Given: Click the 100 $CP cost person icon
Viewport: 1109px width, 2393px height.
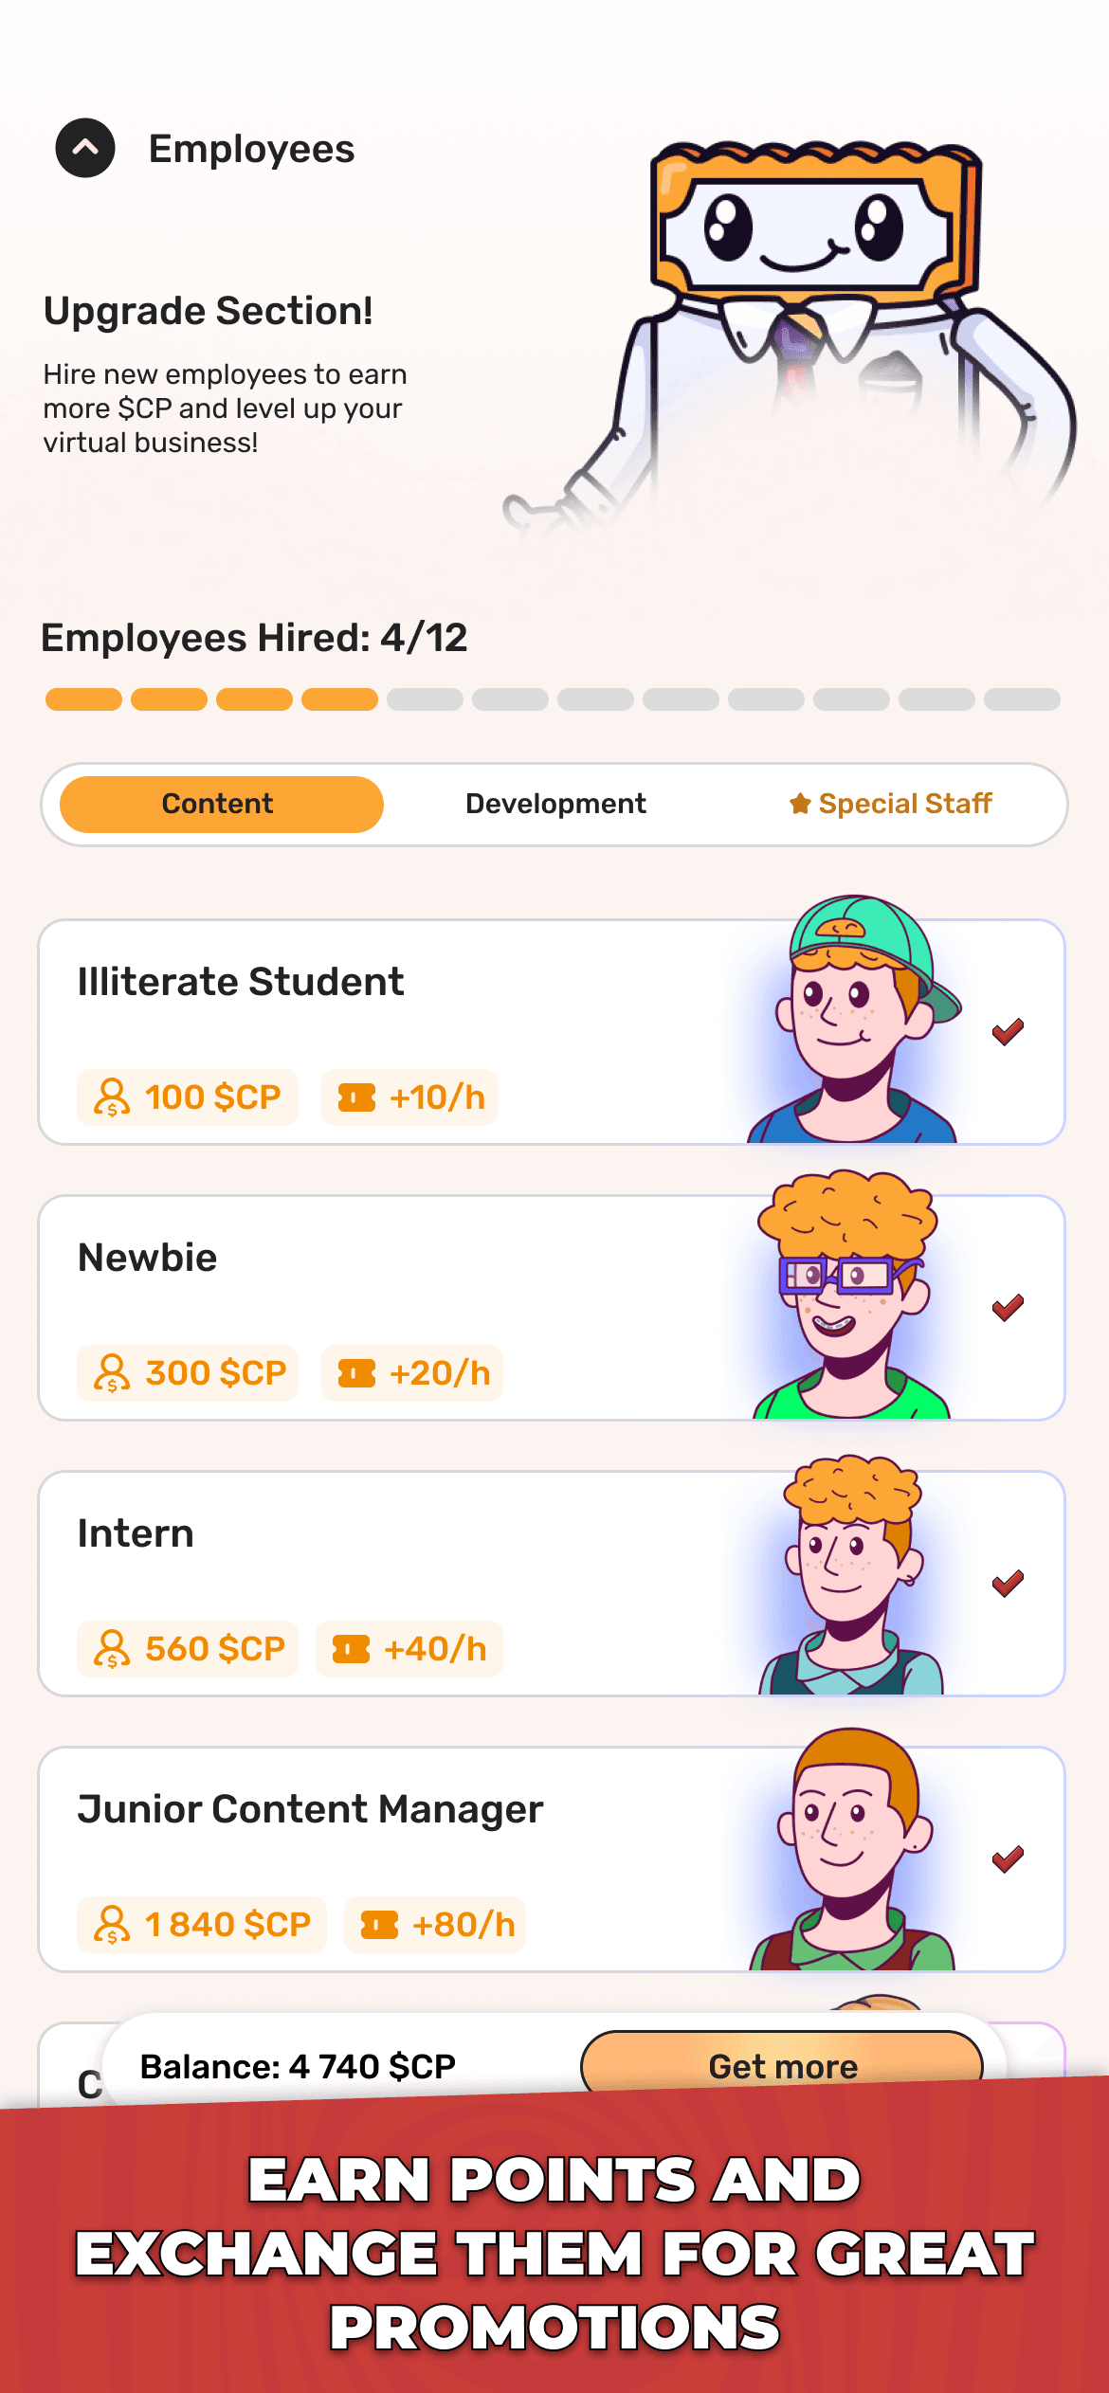Looking at the screenshot, I should (112, 1097).
